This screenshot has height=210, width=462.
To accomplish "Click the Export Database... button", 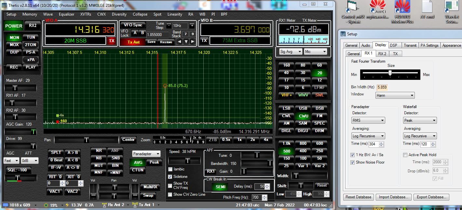I will (432, 197).
